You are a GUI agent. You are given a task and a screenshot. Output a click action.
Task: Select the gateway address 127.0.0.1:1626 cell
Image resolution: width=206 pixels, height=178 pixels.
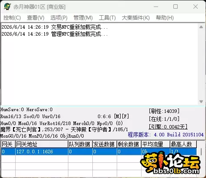42,152
